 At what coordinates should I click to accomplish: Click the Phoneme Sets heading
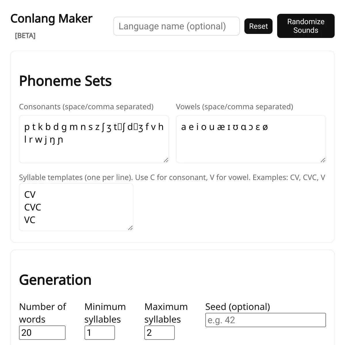[x=65, y=81]
